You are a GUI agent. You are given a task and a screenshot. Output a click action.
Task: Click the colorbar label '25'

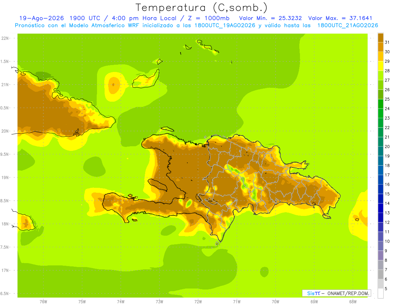[387, 99]
